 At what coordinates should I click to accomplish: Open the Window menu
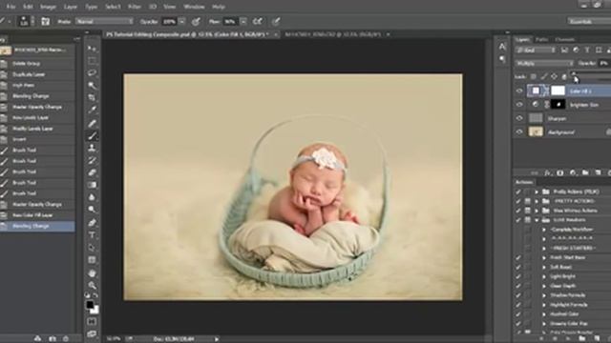(194, 7)
